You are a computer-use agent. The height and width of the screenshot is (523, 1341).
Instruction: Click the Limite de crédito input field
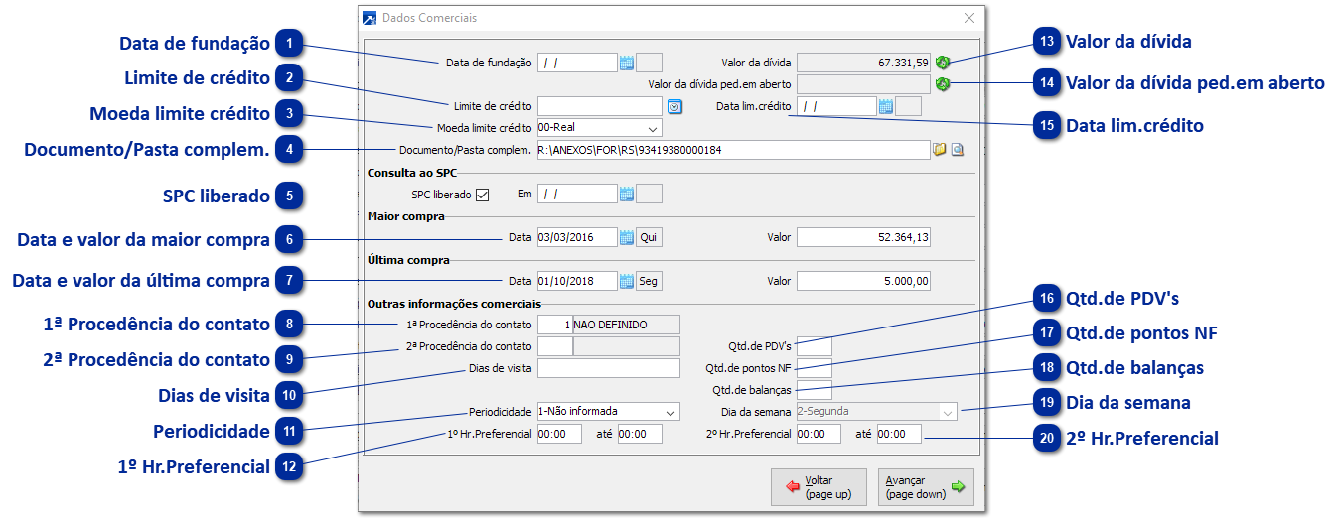coord(599,106)
